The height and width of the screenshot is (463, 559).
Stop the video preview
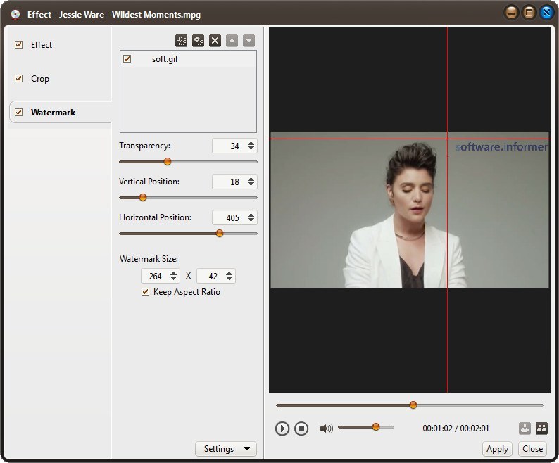point(301,428)
